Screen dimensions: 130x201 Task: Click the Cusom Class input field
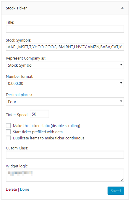[65, 155]
